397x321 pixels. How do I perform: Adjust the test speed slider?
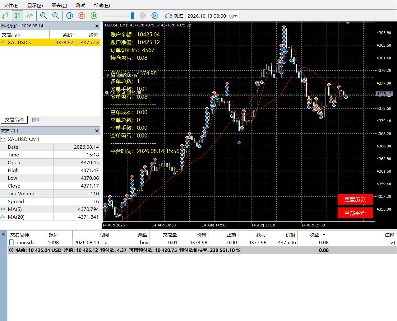(x=132, y=16)
